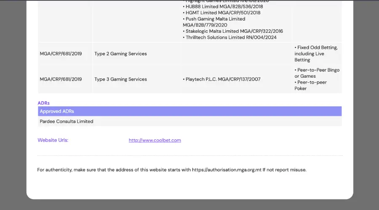Click the Peer-to-Peer Bingo or Games entry
The image size is (379, 210).
click(x=317, y=73)
